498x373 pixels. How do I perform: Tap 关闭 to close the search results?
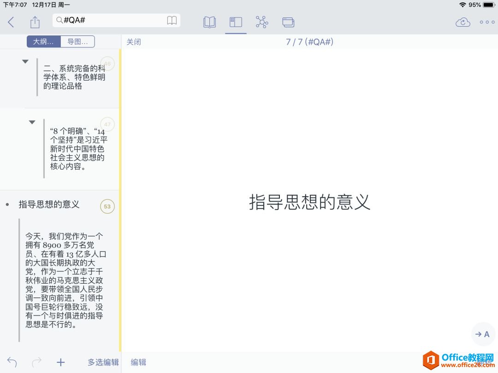coord(134,41)
